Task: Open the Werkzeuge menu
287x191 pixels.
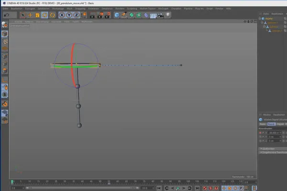Action: pyautogui.click(x=58, y=9)
